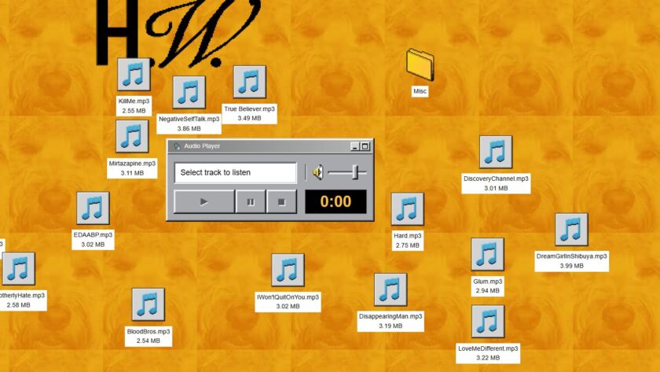
Task: Select the Hard.mp3 file icon
Action: [x=407, y=209]
